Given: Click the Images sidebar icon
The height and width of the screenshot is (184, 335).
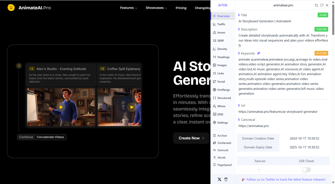Looking at the screenshot, I should tap(215, 65).
